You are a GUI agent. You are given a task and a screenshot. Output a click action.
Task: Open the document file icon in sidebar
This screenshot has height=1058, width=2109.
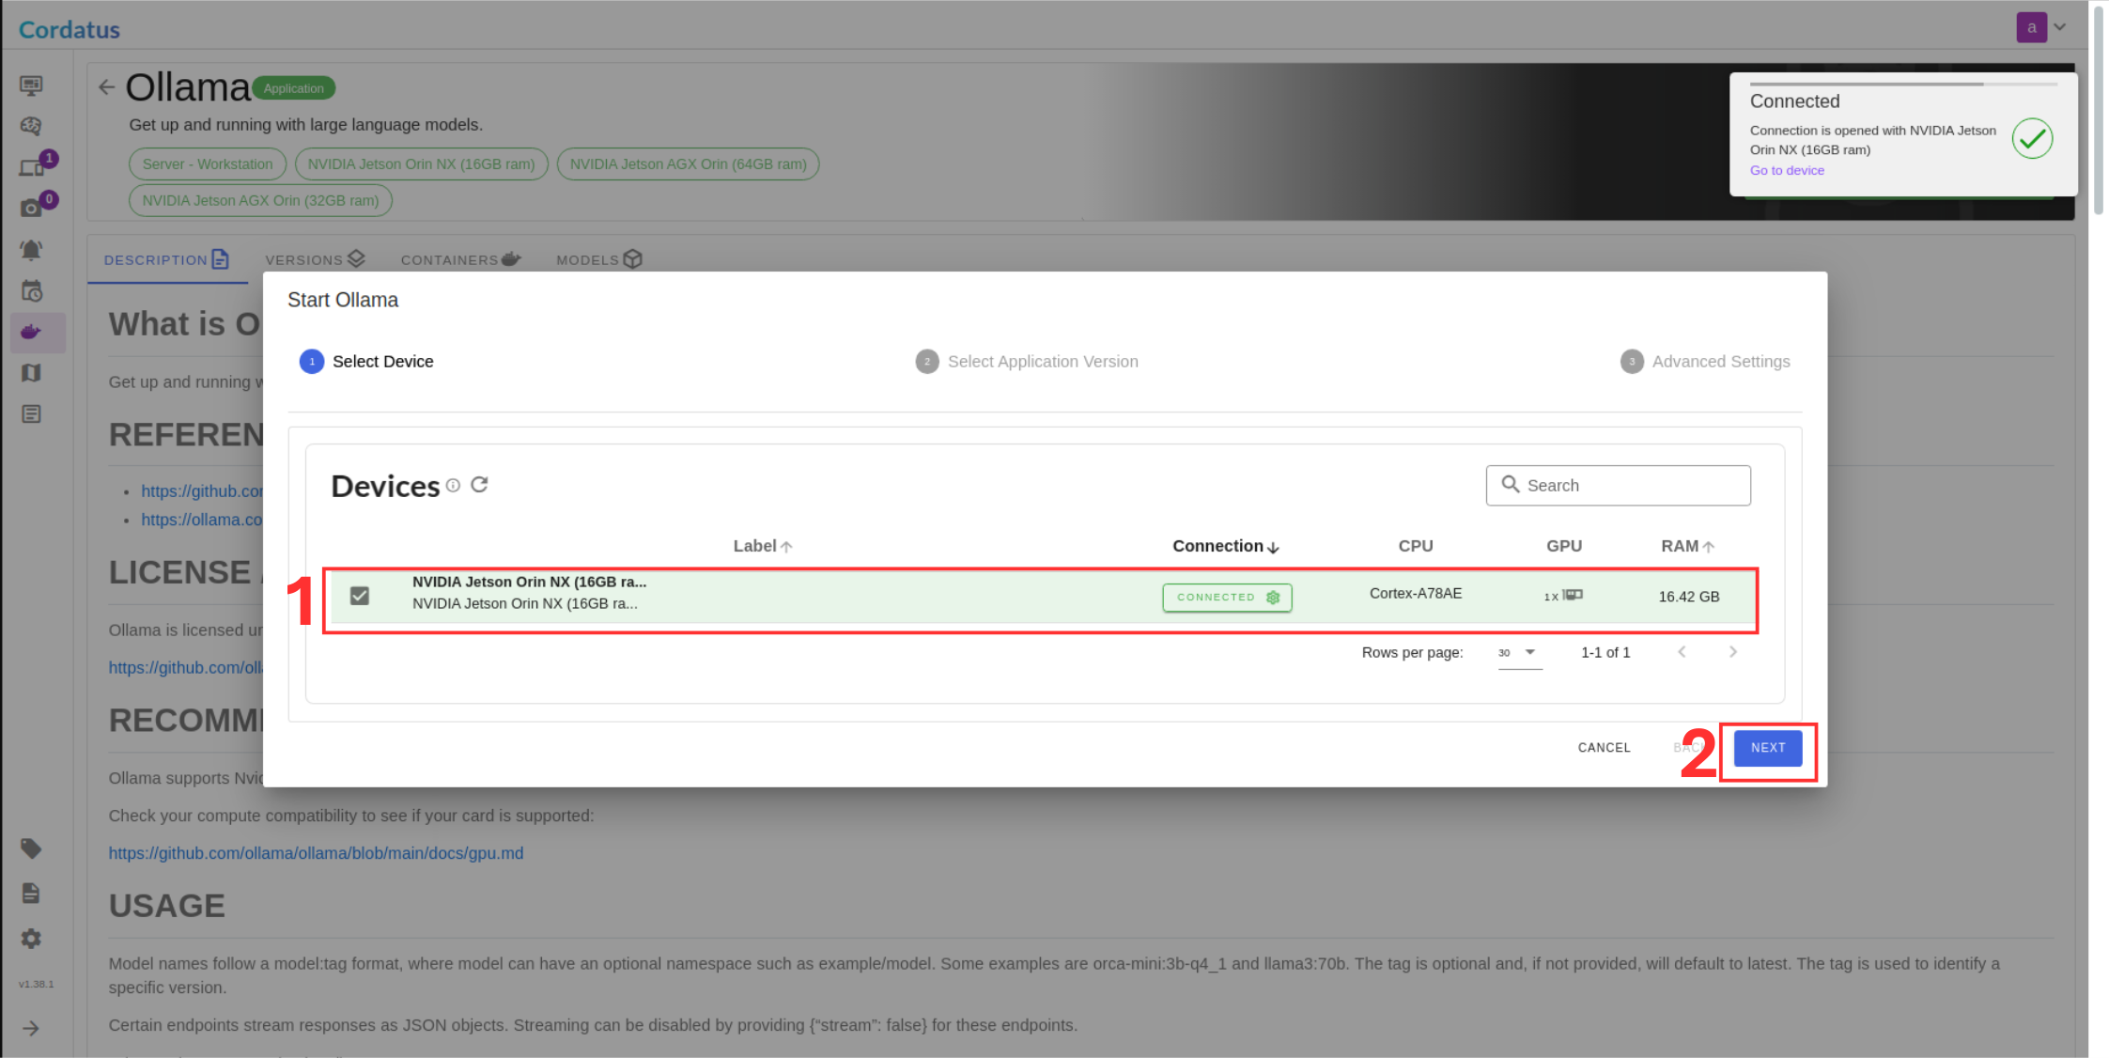(x=31, y=893)
